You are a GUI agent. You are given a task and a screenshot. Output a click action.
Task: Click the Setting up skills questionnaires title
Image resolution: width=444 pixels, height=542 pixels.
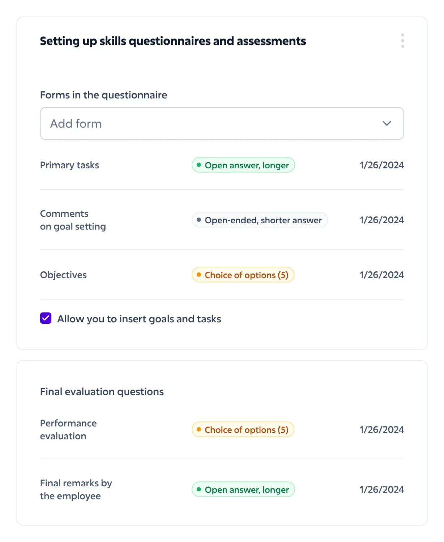tap(173, 41)
